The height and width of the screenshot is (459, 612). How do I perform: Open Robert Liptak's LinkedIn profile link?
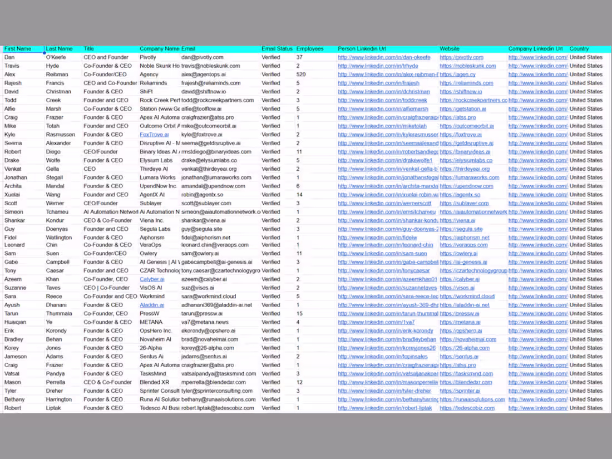(385, 408)
